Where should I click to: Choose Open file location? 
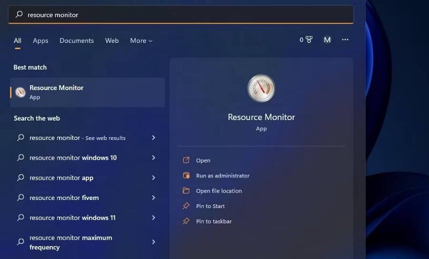pyautogui.click(x=219, y=191)
